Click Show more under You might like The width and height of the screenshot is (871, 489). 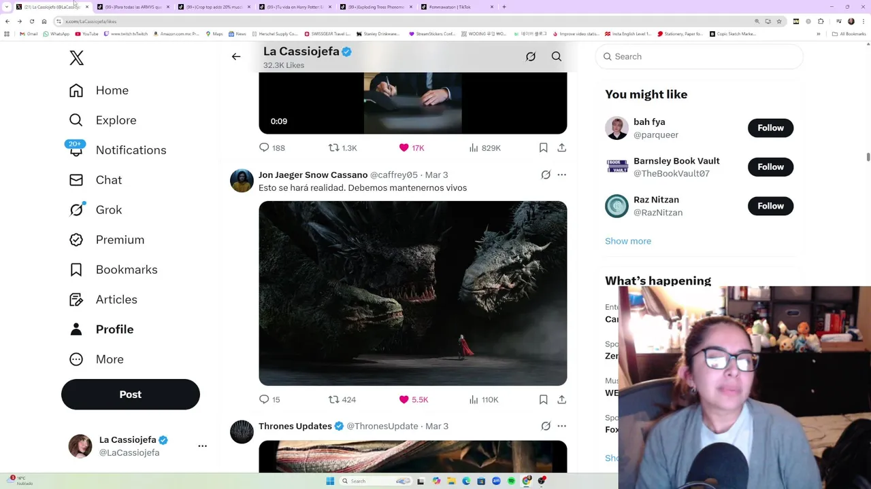coord(628,241)
